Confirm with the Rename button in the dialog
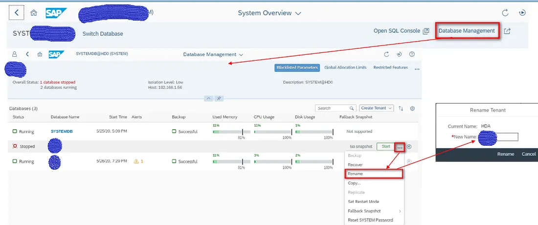538x225 pixels. pyautogui.click(x=506, y=154)
